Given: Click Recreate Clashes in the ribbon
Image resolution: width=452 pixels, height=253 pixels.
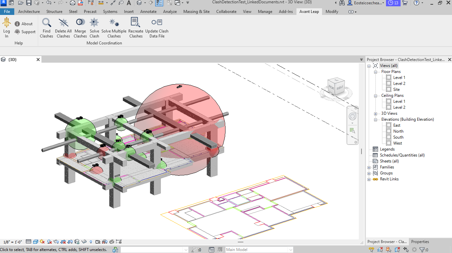Looking at the screenshot, I should [136, 28].
